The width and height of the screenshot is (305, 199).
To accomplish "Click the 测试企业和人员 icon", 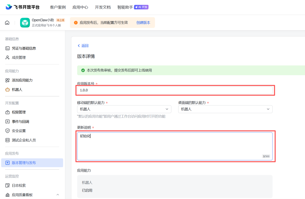I will click(7, 140).
